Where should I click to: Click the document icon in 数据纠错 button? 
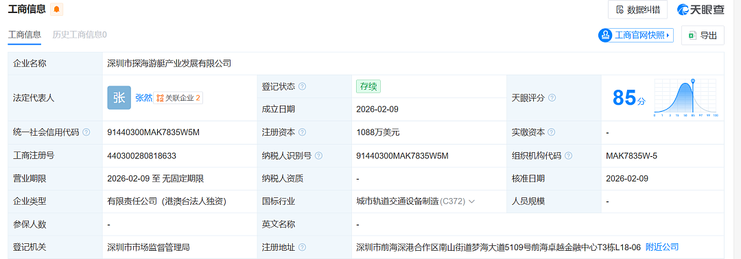[x=620, y=10]
